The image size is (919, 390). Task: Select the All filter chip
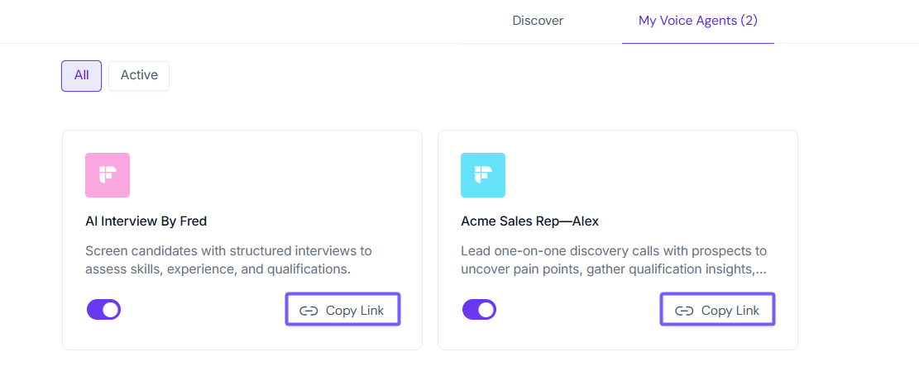(81, 75)
